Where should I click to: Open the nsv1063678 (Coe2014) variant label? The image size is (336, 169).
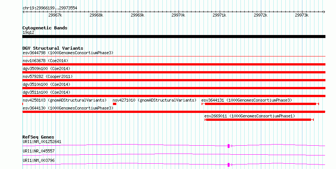tap(45, 61)
